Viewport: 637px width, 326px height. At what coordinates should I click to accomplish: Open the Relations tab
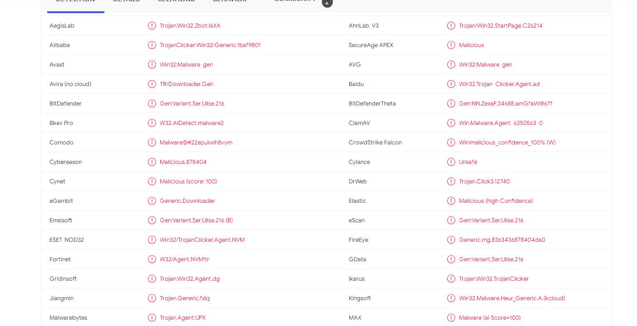point(176,1)
